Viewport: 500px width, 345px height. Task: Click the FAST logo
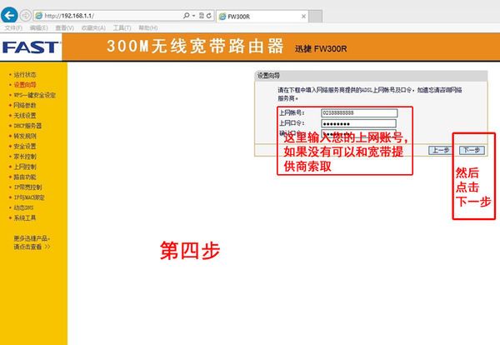click(x=31, y=47)
